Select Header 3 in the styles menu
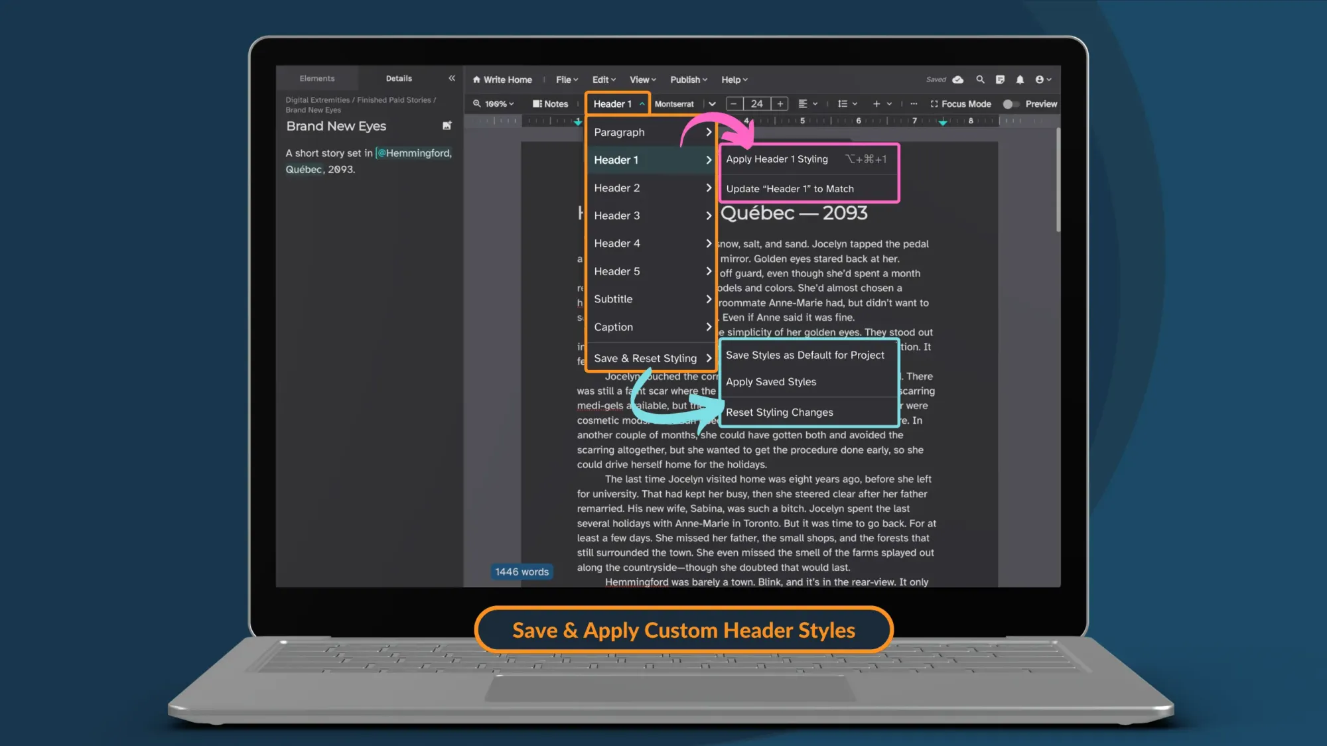1327x746 pixels. (617, 216)
